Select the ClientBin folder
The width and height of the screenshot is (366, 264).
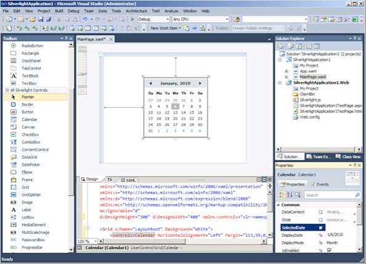(307, 94)
